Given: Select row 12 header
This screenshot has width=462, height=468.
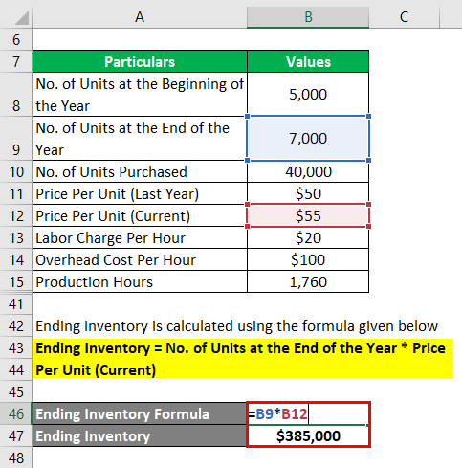Looking at the screenshot, I should tap(16, 216).
